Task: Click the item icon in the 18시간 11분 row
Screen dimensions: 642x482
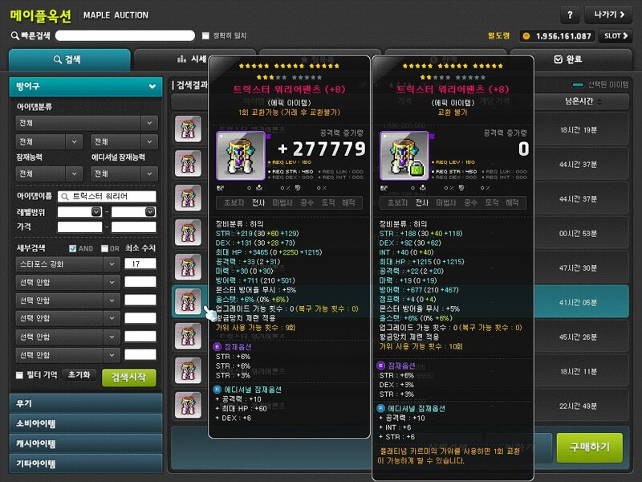Action: pos(188,370)
